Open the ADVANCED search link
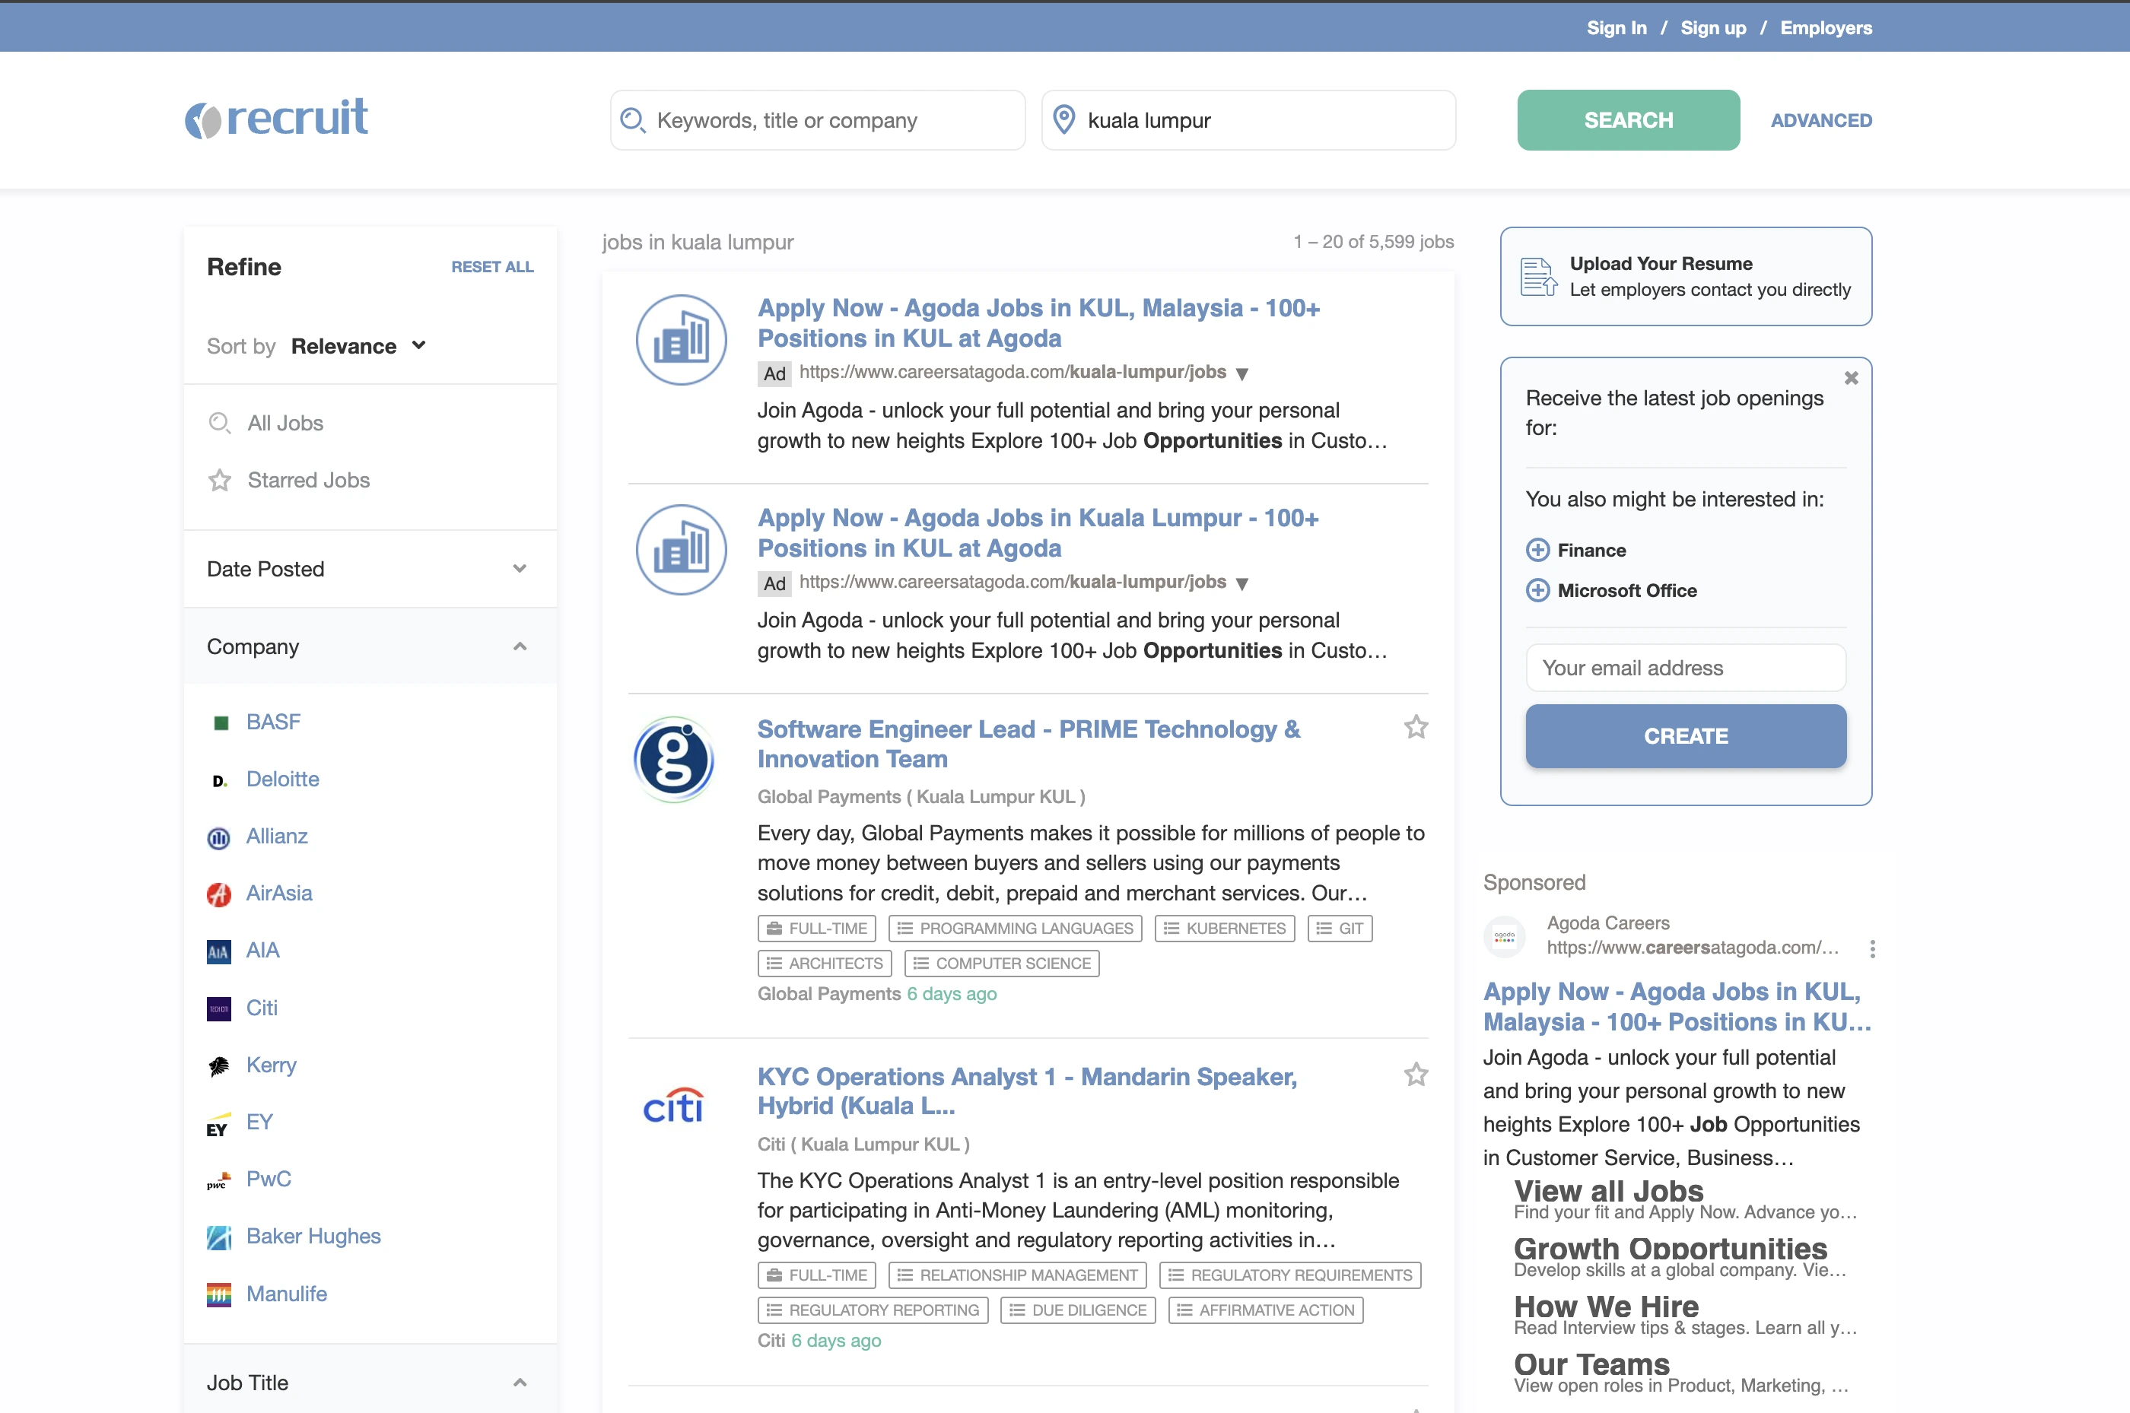 (x=1821, y=120)
